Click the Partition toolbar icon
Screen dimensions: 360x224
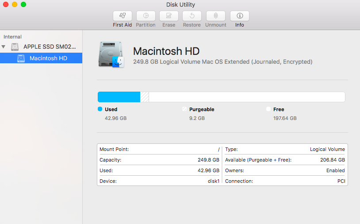tap(146, 16)
